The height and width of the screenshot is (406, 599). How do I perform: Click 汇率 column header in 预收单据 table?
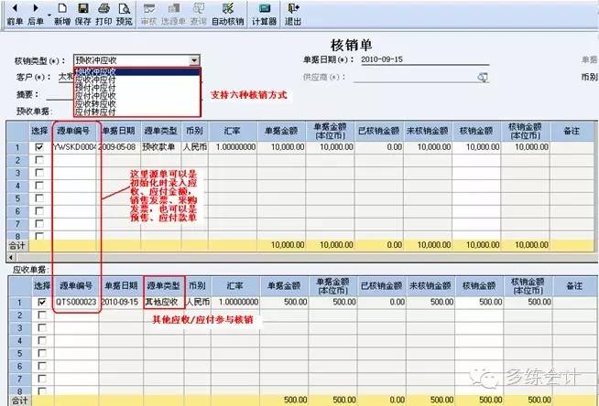click(233, 131)
